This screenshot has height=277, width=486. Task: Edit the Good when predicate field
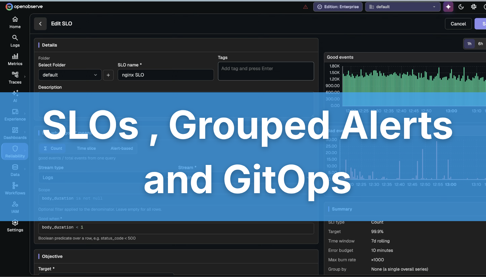pos(176,228)
